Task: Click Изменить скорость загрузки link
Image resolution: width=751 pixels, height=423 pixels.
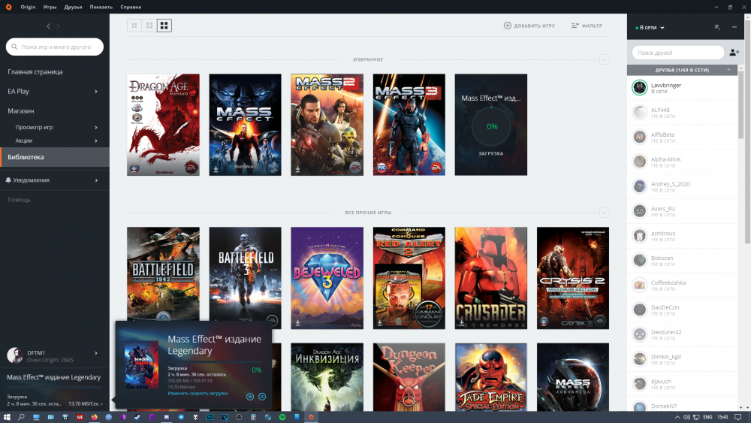Action: click(x=198, y=394)
